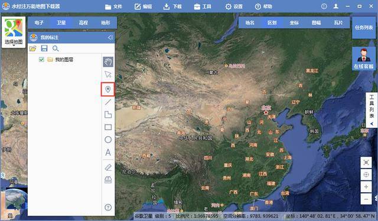
Task: Toggle the 图幅 overlay button
Action: tap(317, 23)
